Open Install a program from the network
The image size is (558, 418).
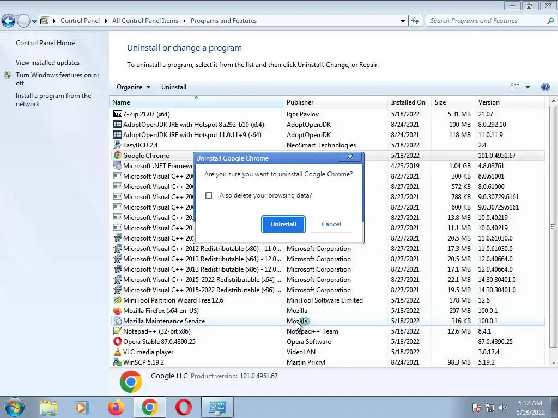click(53, 100)
